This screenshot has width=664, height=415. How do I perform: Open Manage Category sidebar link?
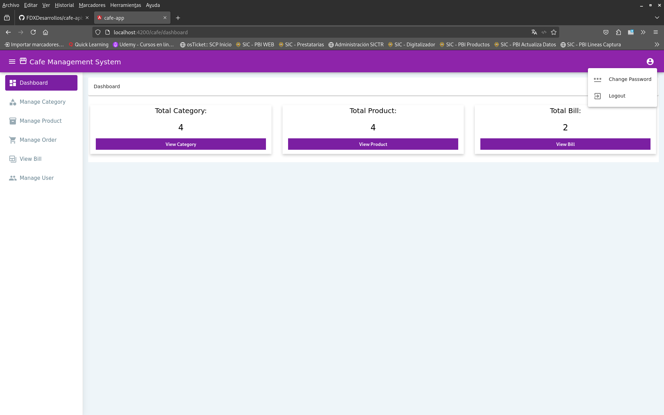click(41, 102)
